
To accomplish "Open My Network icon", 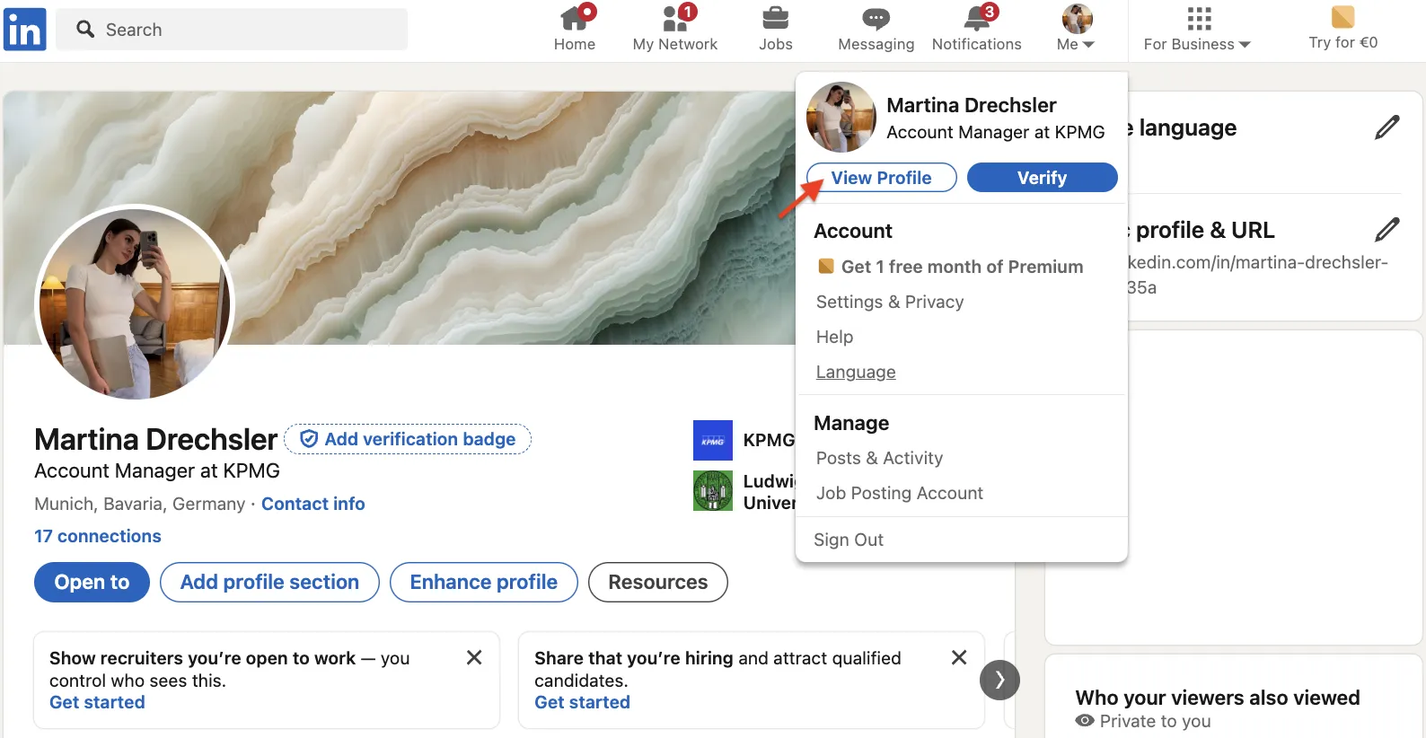I will (x=675, y=18).
